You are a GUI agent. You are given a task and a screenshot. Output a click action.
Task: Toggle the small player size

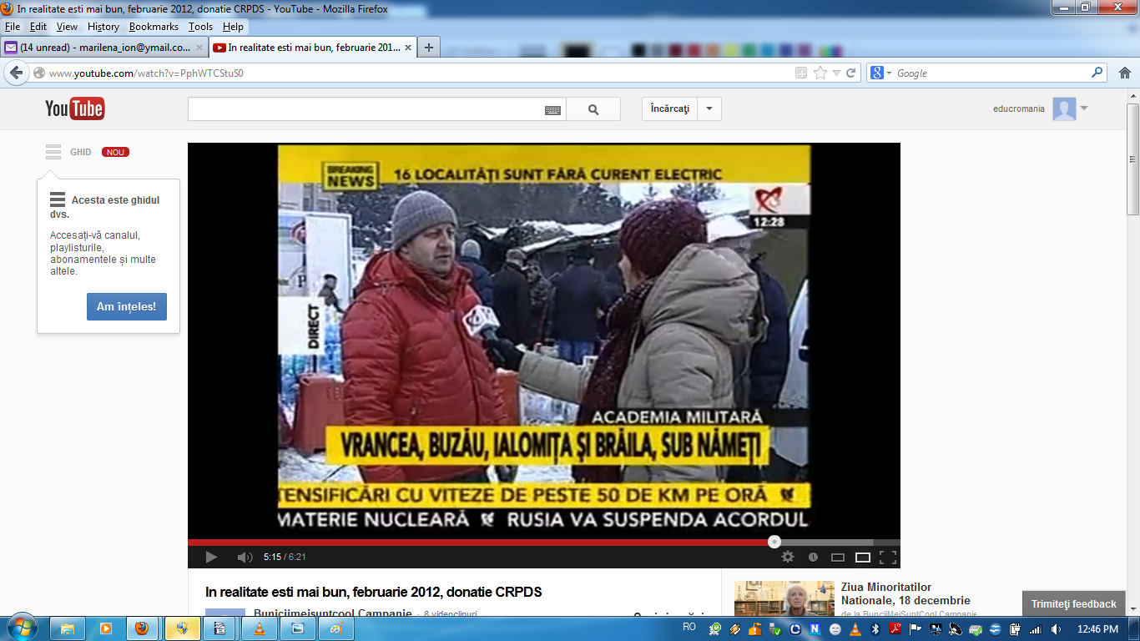click(838, 557)
